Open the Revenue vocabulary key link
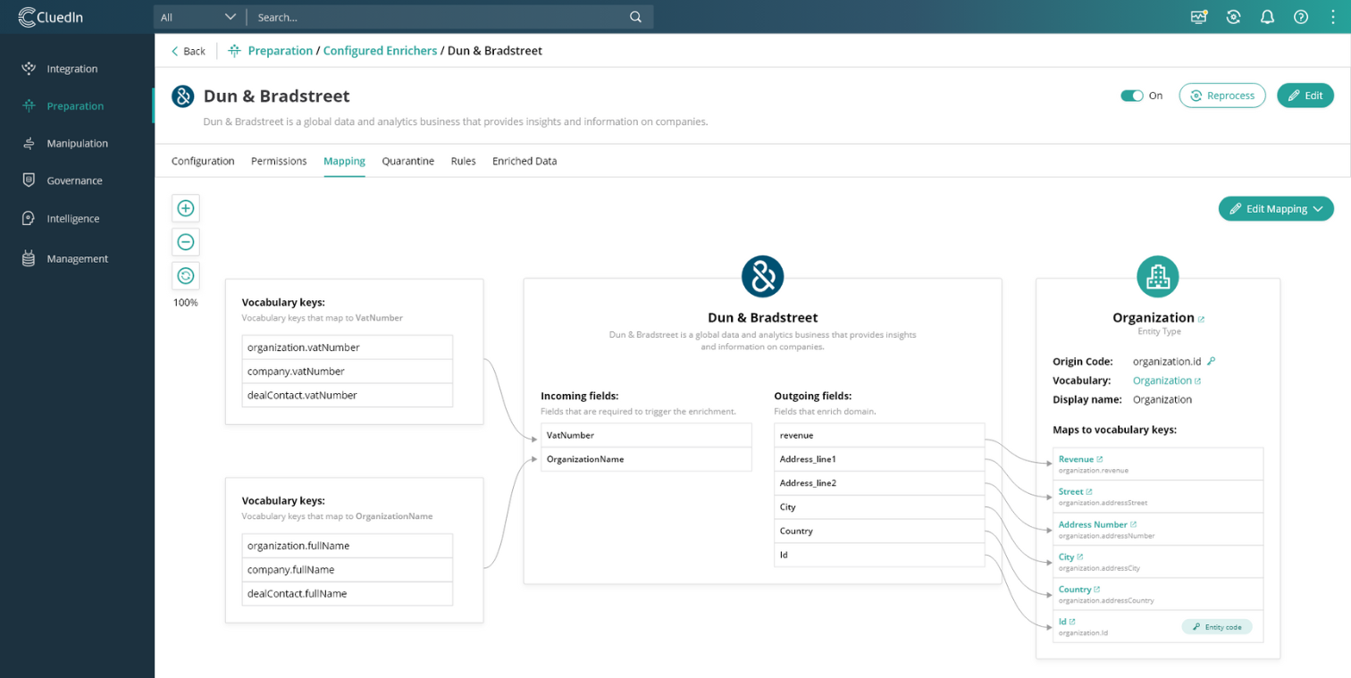This screenshot has width=1351, height=678. 1076,459
